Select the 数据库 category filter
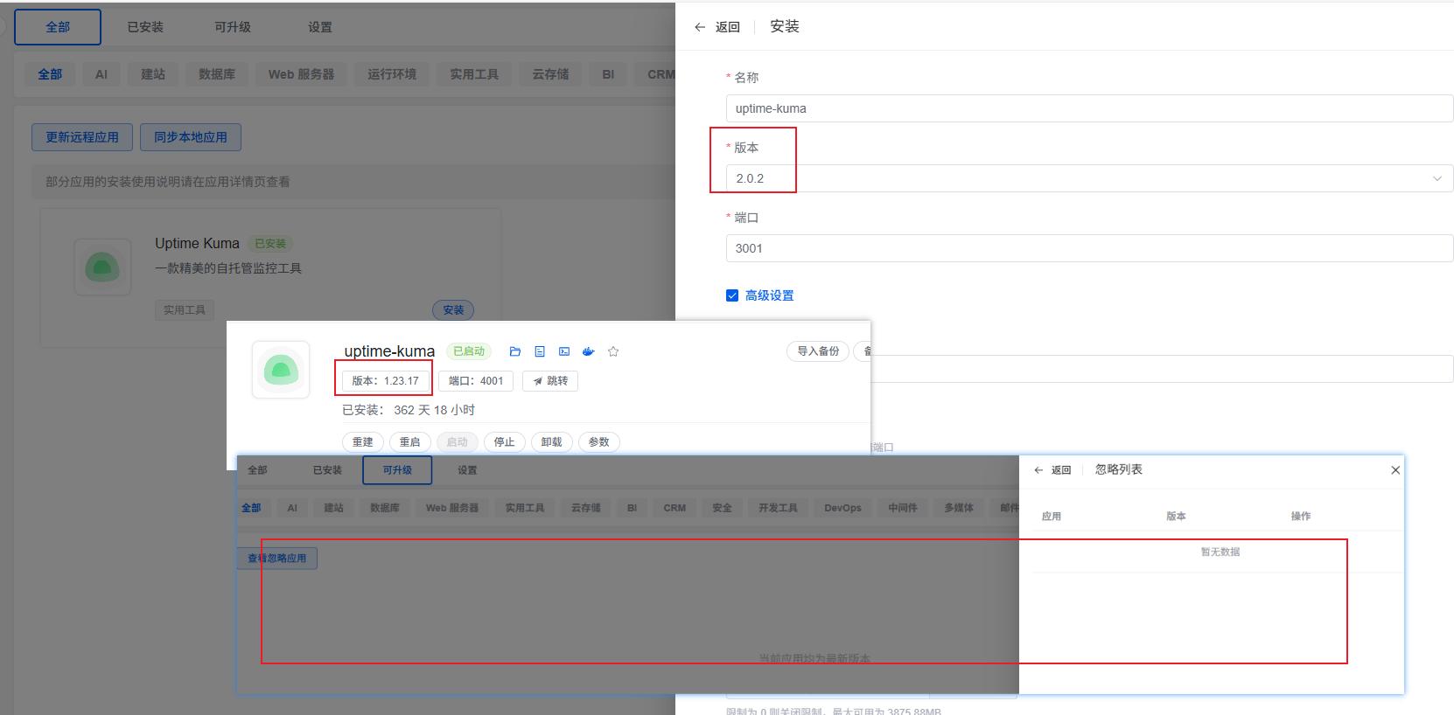 click(216, 74)
